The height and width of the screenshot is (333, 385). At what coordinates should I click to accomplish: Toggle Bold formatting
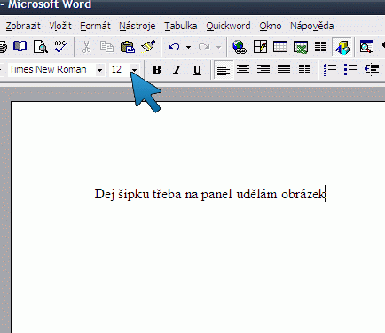[x=156, y=70]
